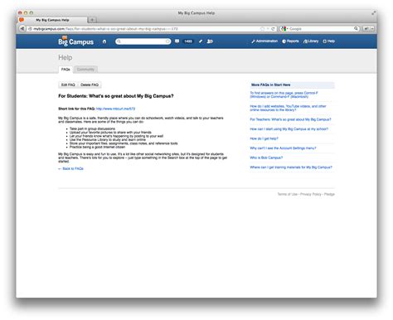Click the magnifier inside the campus search

[x=119, y=41]
